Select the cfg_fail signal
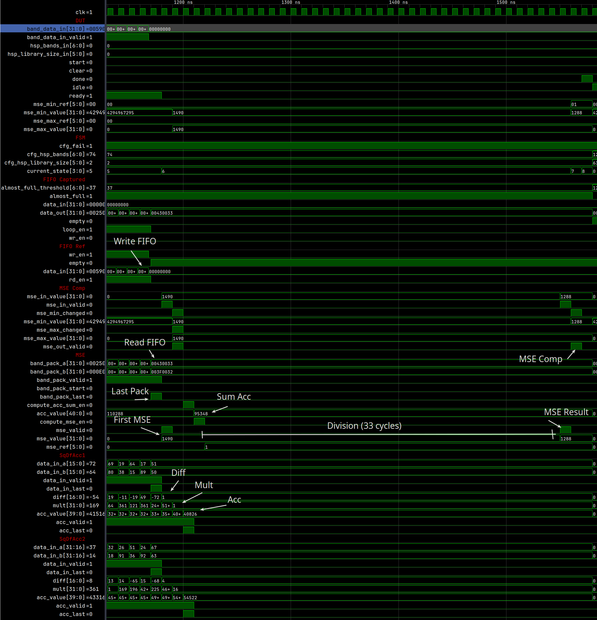The width and height of the screenshot is (597, 620). point(76,146)
